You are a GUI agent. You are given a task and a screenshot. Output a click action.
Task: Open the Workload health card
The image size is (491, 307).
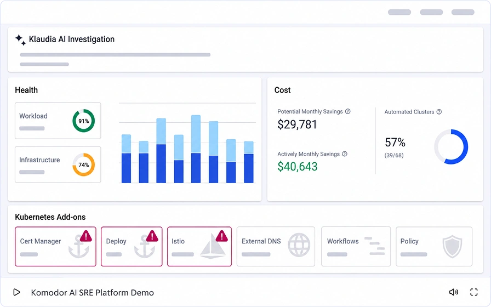(58, 121)
